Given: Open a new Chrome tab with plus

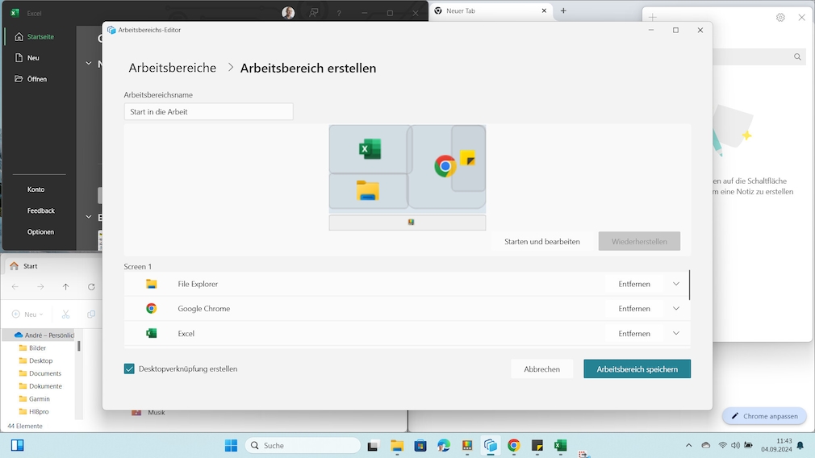Looking at the screenshot, I should coord(563,10).
